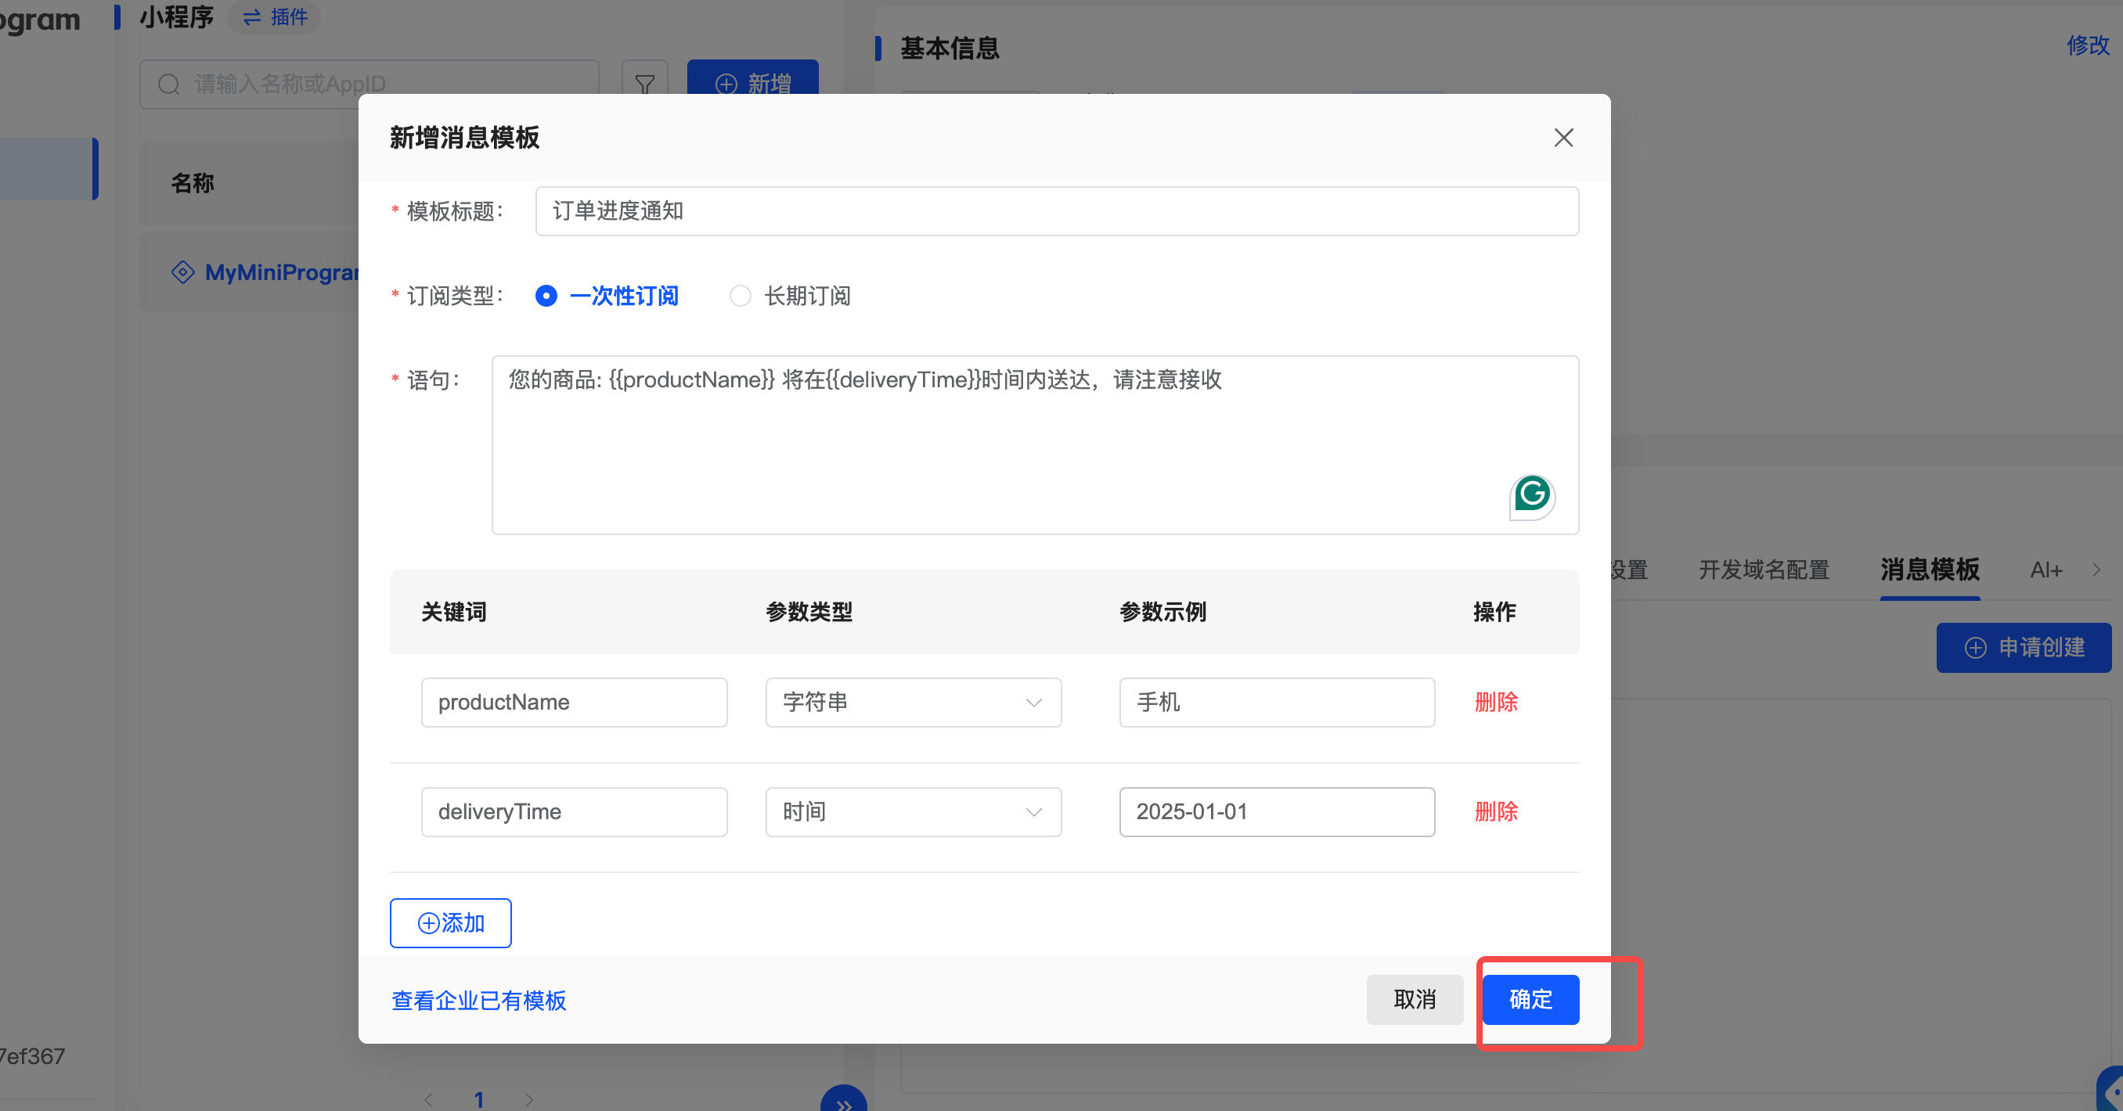
Task: Close the 新增消息模板 dialog with X
Action: point(1563,138)
